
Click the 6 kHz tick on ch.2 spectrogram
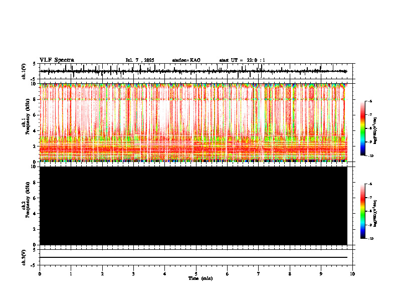pos(35,198)
